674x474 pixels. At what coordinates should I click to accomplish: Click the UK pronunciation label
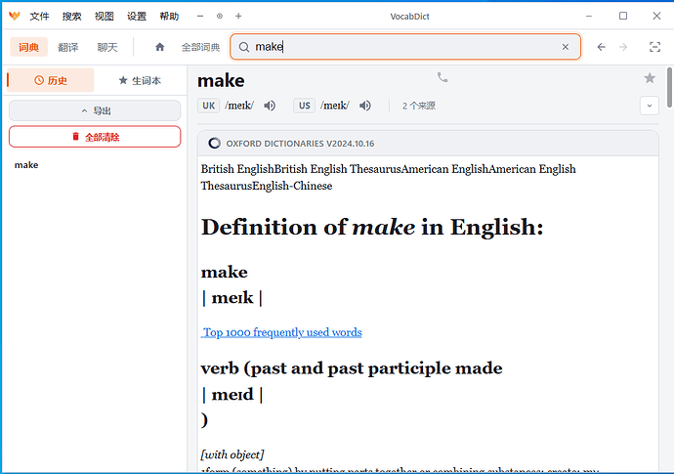(x=208, y=106)
